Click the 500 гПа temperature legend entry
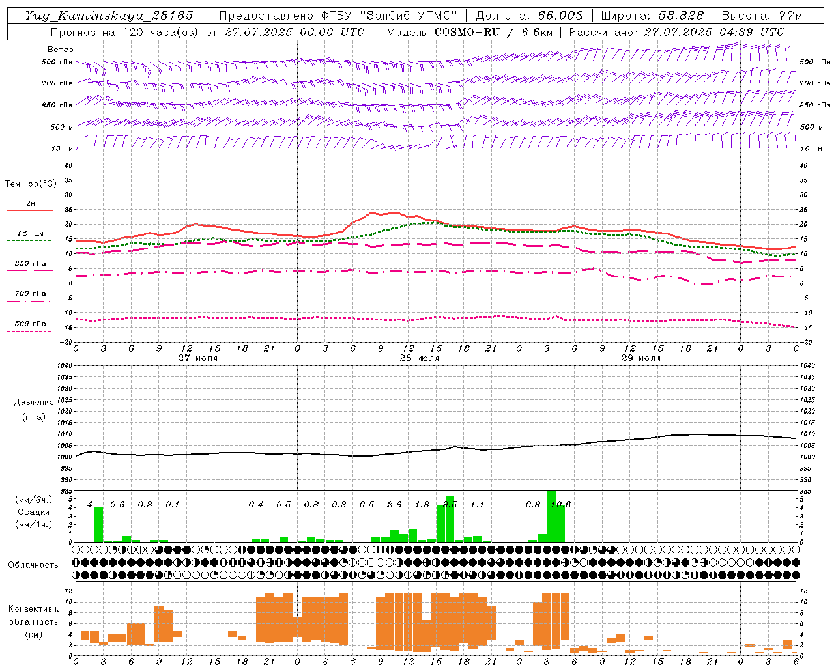The width and height of the screenshot is (834, 667). 30,324
